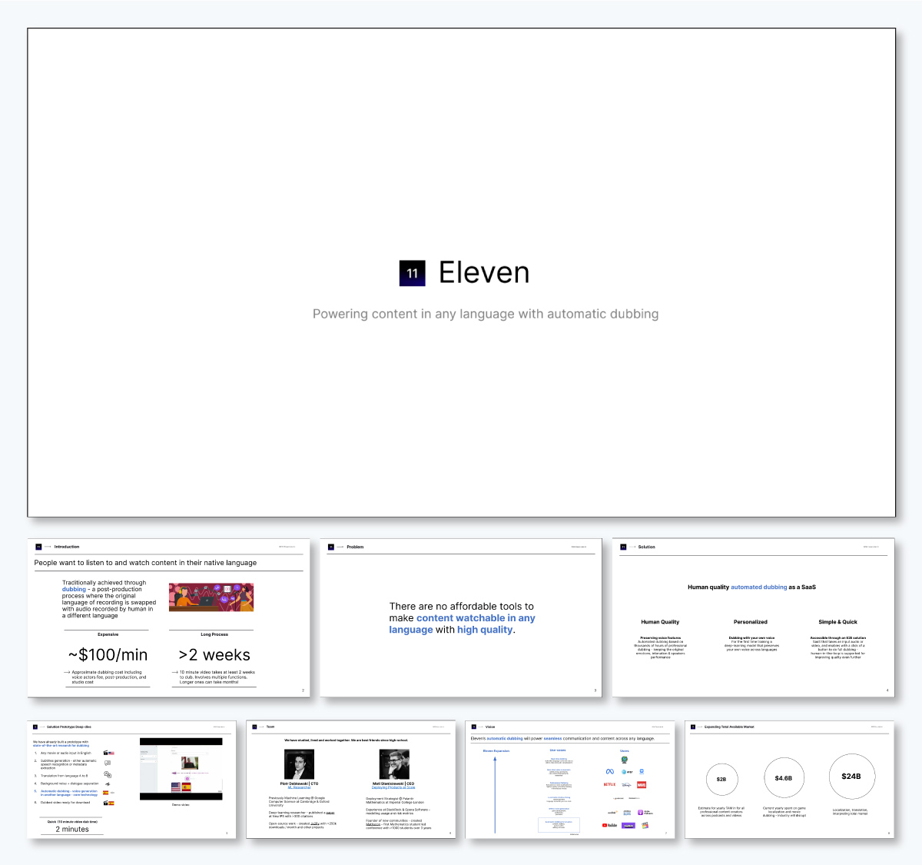
Task: Click the Zoom app icon under Users
Action: 642,771
